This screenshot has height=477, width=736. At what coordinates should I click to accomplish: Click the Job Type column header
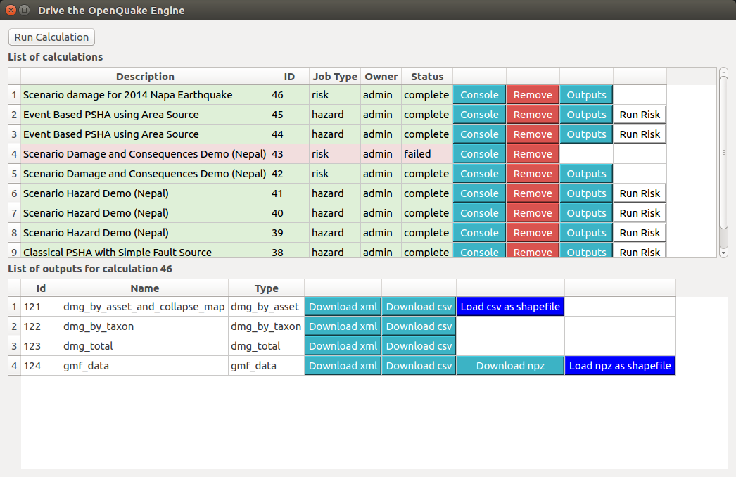click(x=335, y=77)
